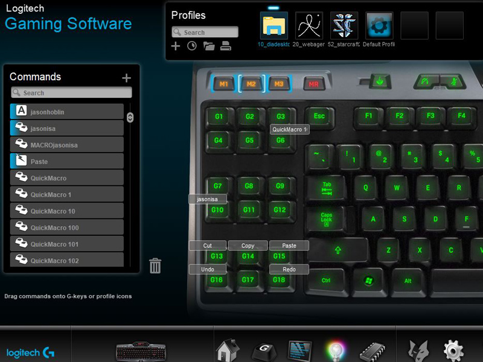
Task: Select the keyboard device image in bottom bar
Action: tap(141, 351)
